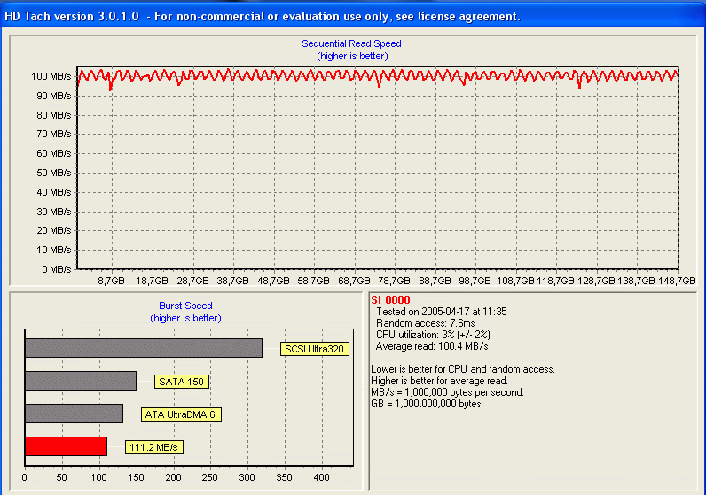Click the 'SATA 150' yellow label
The image size is (706, 495).
coord(182,382)
